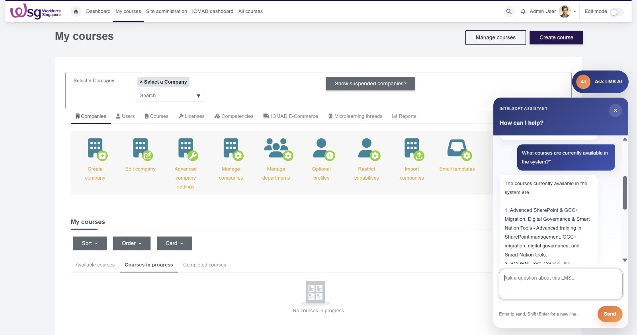
Task: Click the WSG Workforce Singapore logo
Action: click(x=35, y=12)
